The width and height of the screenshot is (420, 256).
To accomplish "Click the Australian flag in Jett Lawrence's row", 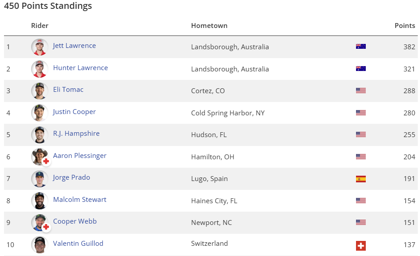I will coord(360,47).
